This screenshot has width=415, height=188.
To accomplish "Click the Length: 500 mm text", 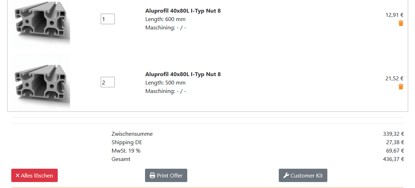I will click(x=165, y=83).
